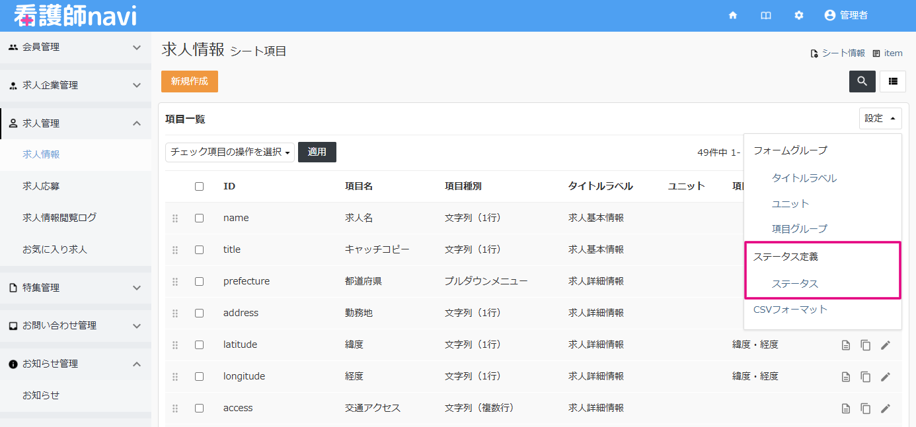Expand the 特集管理 sidebar section

[75, 288]
